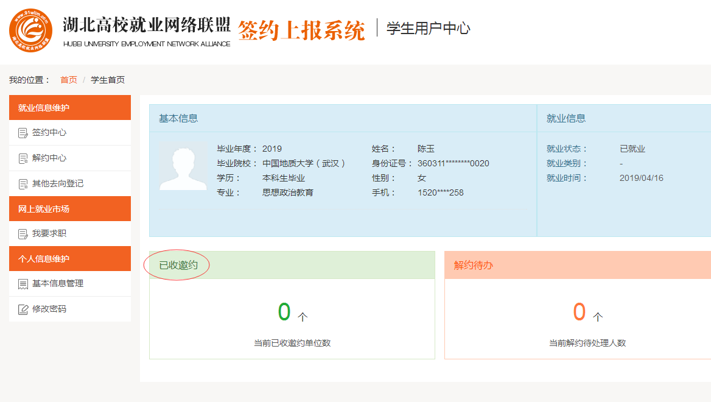711x402 pixels.
Task: Click the 基本信息管理 list icon
Action: click(23, 284)
